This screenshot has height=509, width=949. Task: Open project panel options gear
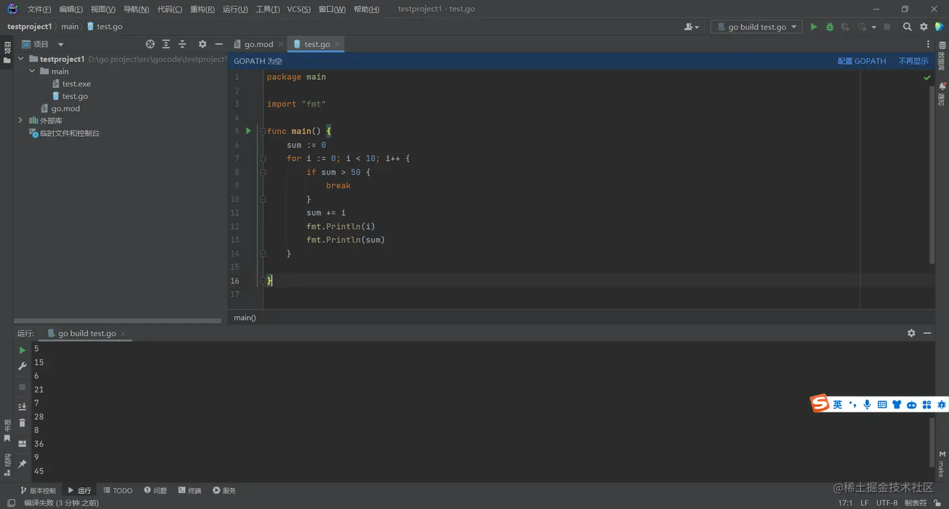[x=202, y=44]
